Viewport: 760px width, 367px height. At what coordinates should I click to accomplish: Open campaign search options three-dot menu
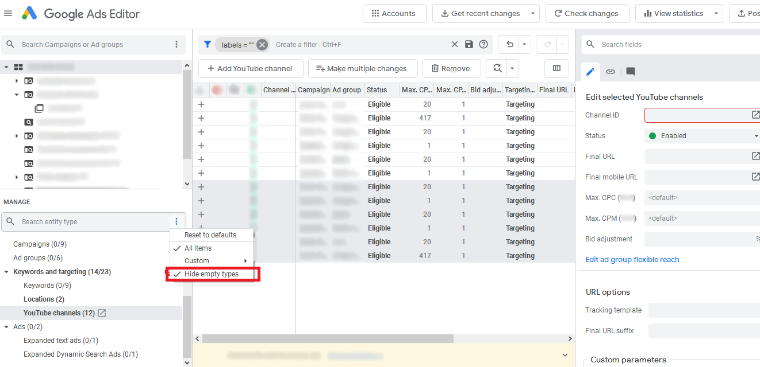176,44
